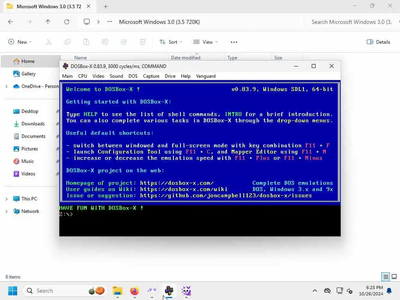Click the taskbar Search box
Image resolution: width=400 pixels, height=300 pixels.
pyautogui.click(x=65, y=291)
